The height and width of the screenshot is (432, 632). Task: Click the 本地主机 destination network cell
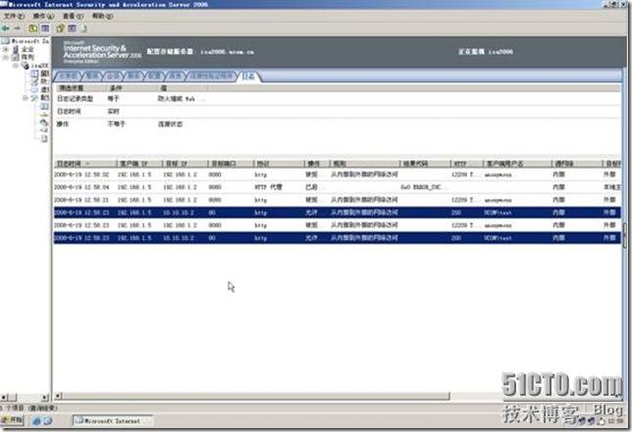pyautogui.click(x=611, y=187)
